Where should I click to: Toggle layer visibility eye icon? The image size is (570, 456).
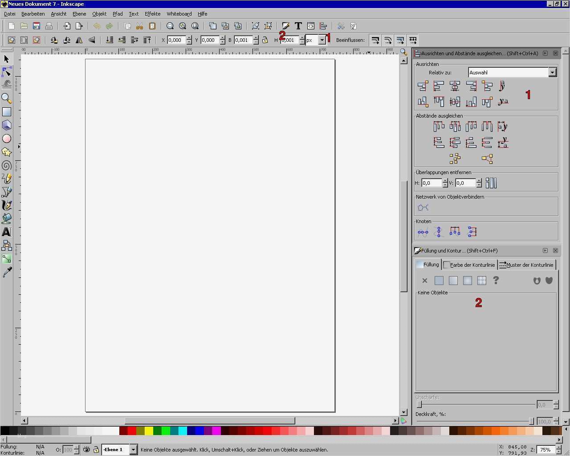coord(86,450)
